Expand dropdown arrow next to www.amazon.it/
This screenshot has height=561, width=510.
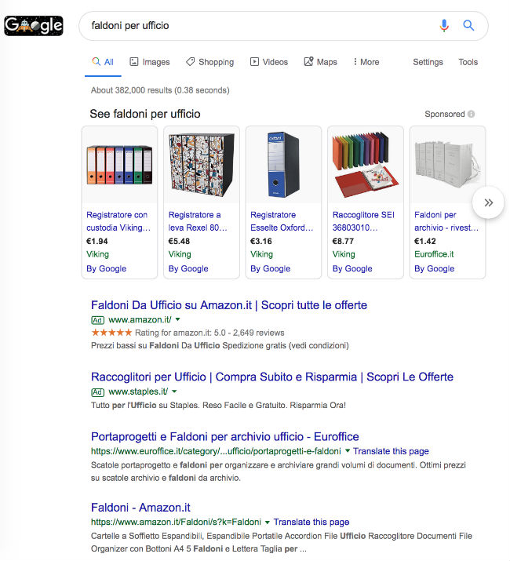pyautogui.click(x=178, y=319)
